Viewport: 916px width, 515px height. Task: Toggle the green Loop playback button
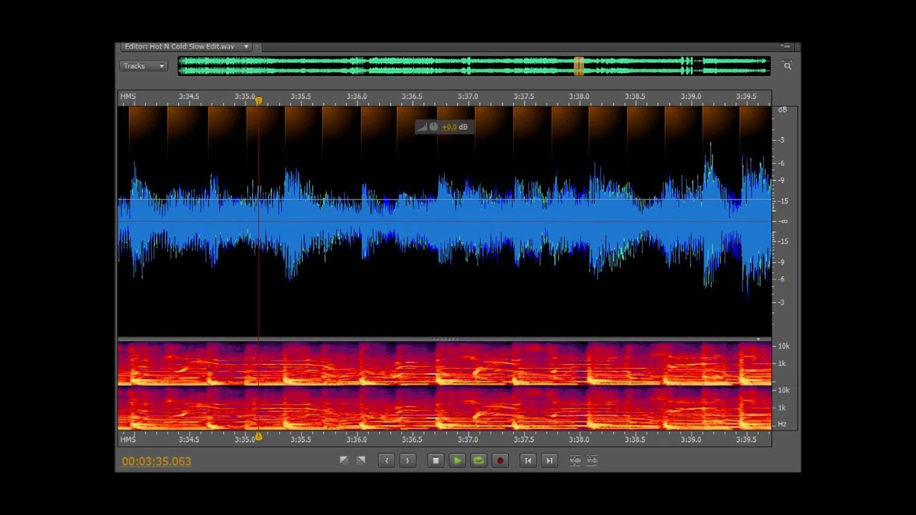[479, 461]
